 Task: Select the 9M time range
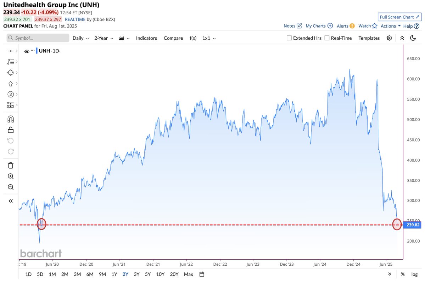point(102,275)
